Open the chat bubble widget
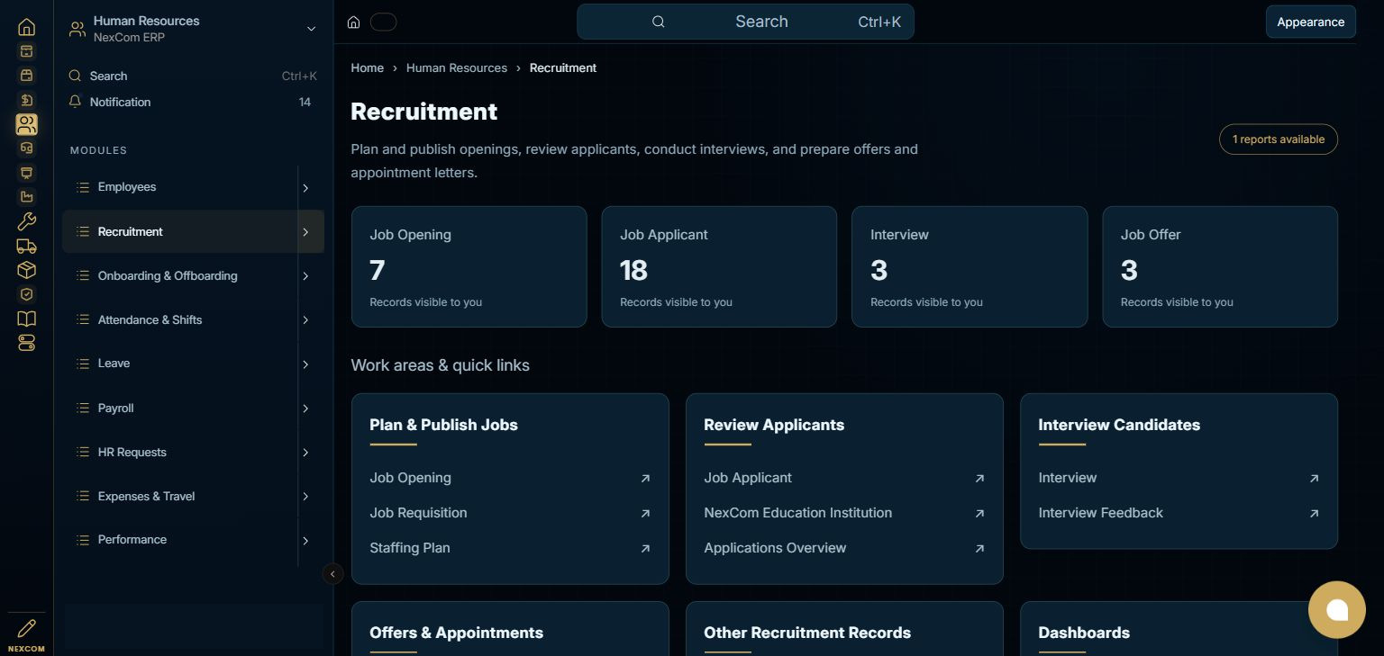Viewport: 1384px width, 656px height. (x=1337, y=610)
